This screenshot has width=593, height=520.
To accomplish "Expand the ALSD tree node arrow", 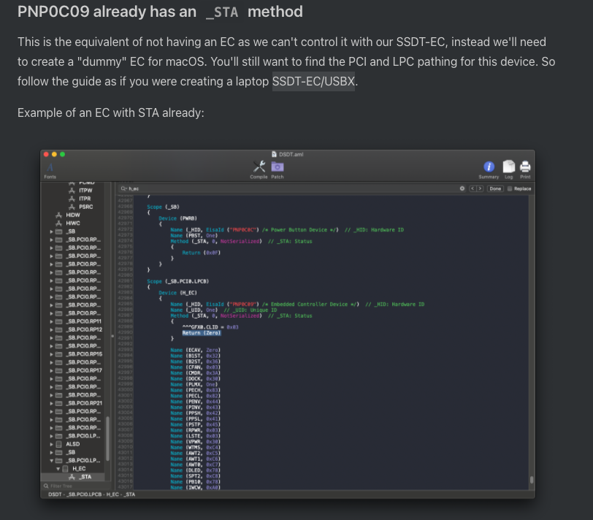I will (x=51, y=444).
